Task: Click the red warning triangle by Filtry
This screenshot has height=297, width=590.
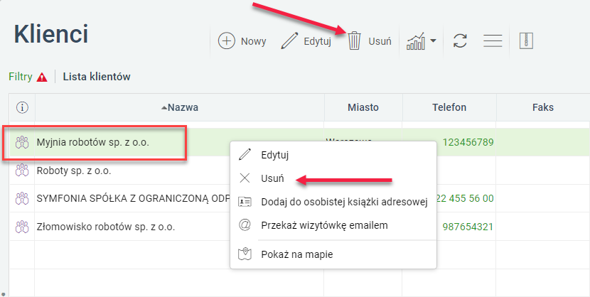Action: point(42,77)
